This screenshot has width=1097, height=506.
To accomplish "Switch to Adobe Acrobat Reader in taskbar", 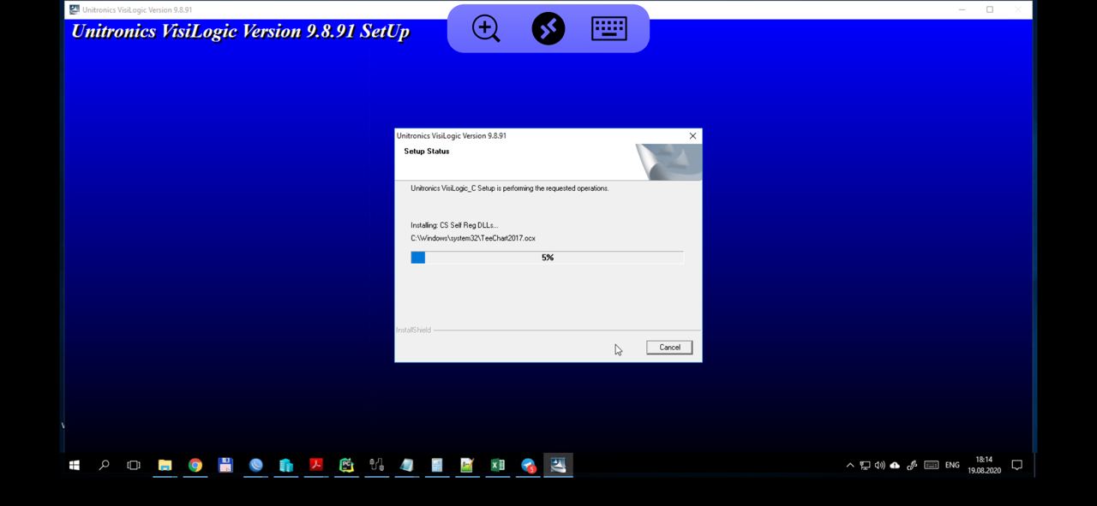I will point(316,465).
